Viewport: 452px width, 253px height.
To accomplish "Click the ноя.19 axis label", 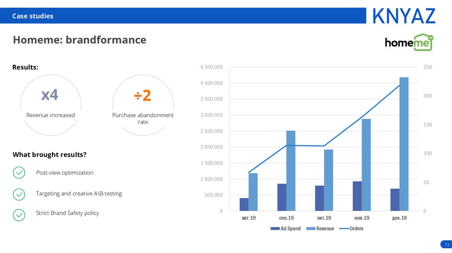I will point(362,218).
